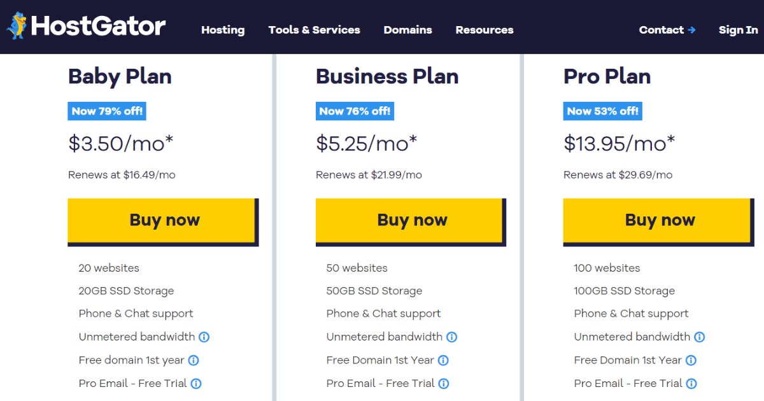
Task: Open info icon for Pro Plan Pro Email
Action: point(691,383)
